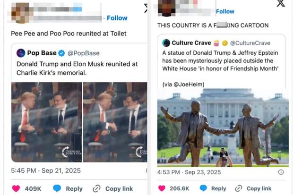Follow the left tweet author
Viewport: 293px width, 195px height.
117,18
